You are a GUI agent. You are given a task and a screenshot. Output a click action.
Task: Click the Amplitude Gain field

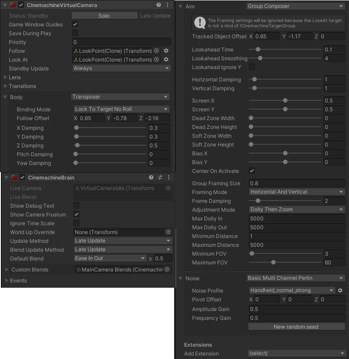297,309
